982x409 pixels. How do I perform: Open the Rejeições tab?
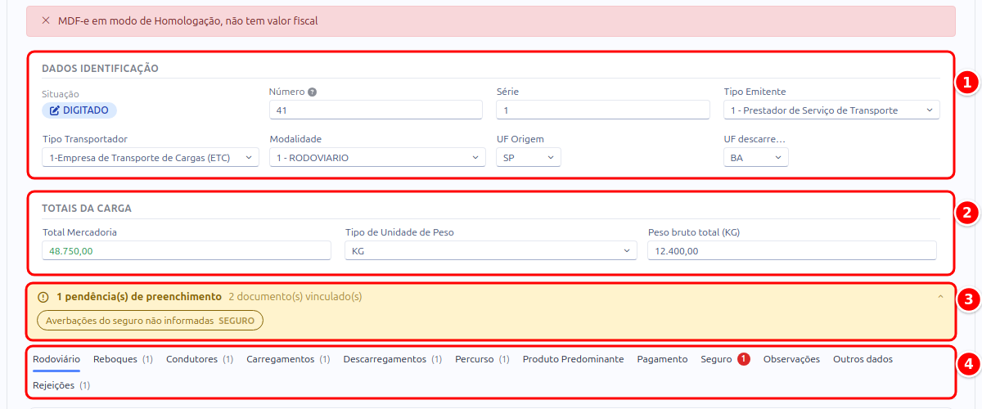[x=61, y=385]
